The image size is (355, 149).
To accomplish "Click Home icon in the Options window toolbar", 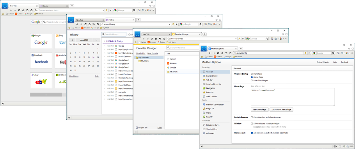I will (x=222, y=53).
